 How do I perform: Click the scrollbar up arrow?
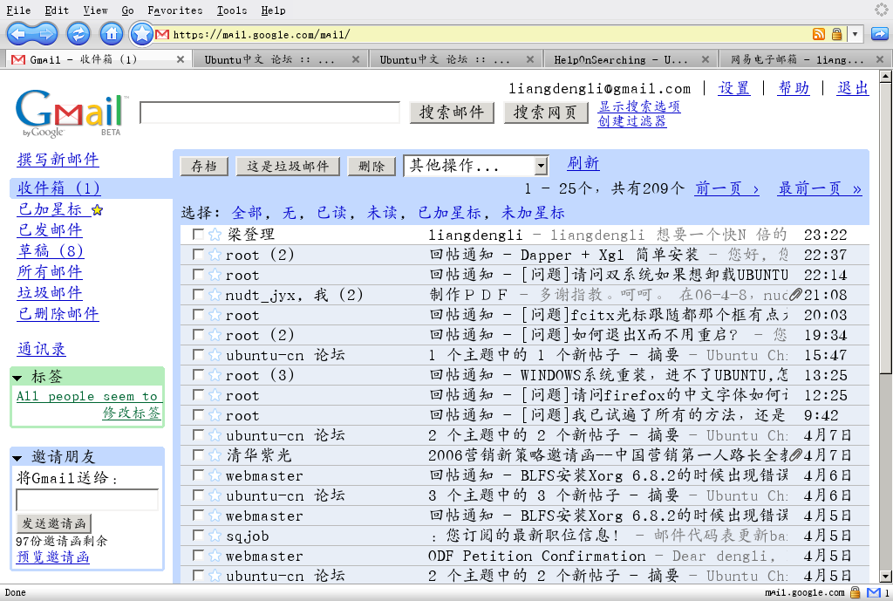pyautogui.click(x=886, y=76)
